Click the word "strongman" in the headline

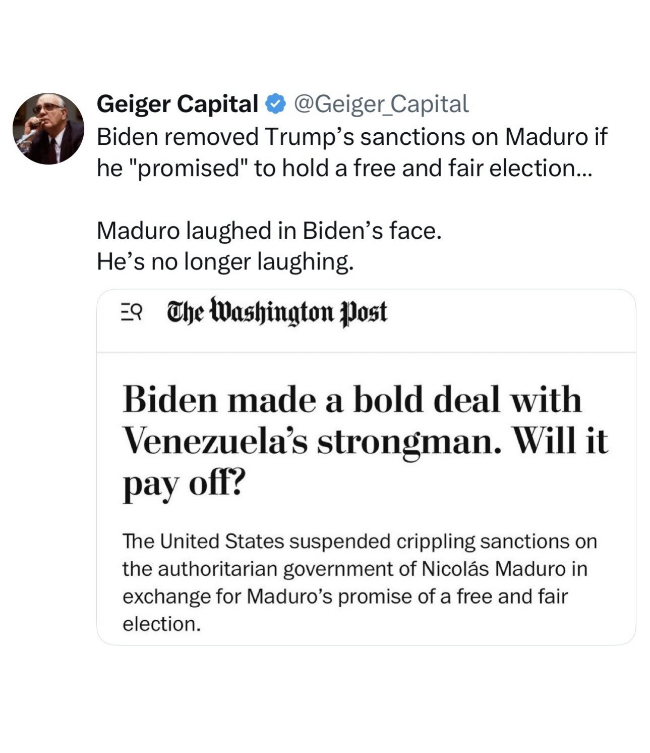(x=406, y=442)
